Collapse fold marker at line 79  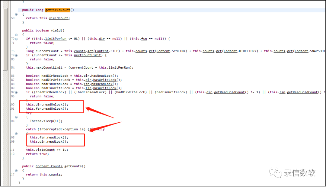pyautogui.click(x=16, y=55)
